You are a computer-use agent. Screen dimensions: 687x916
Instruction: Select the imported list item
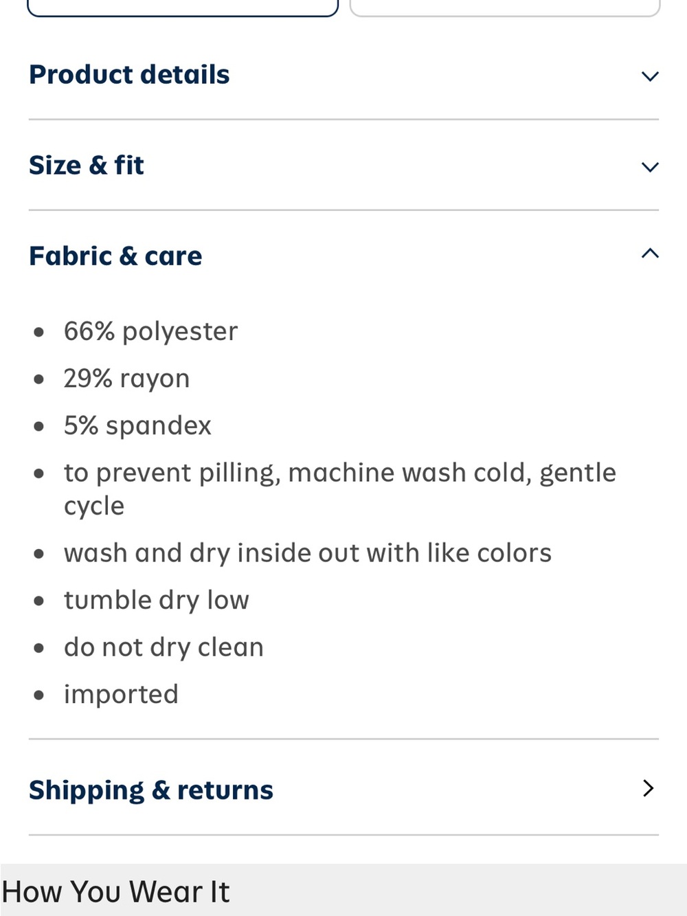121,695
